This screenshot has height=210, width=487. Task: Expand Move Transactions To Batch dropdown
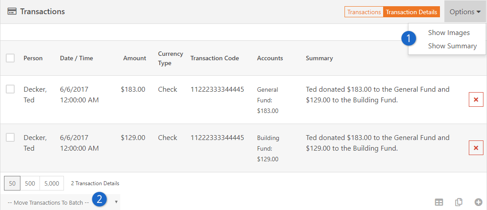coord(60,202)
